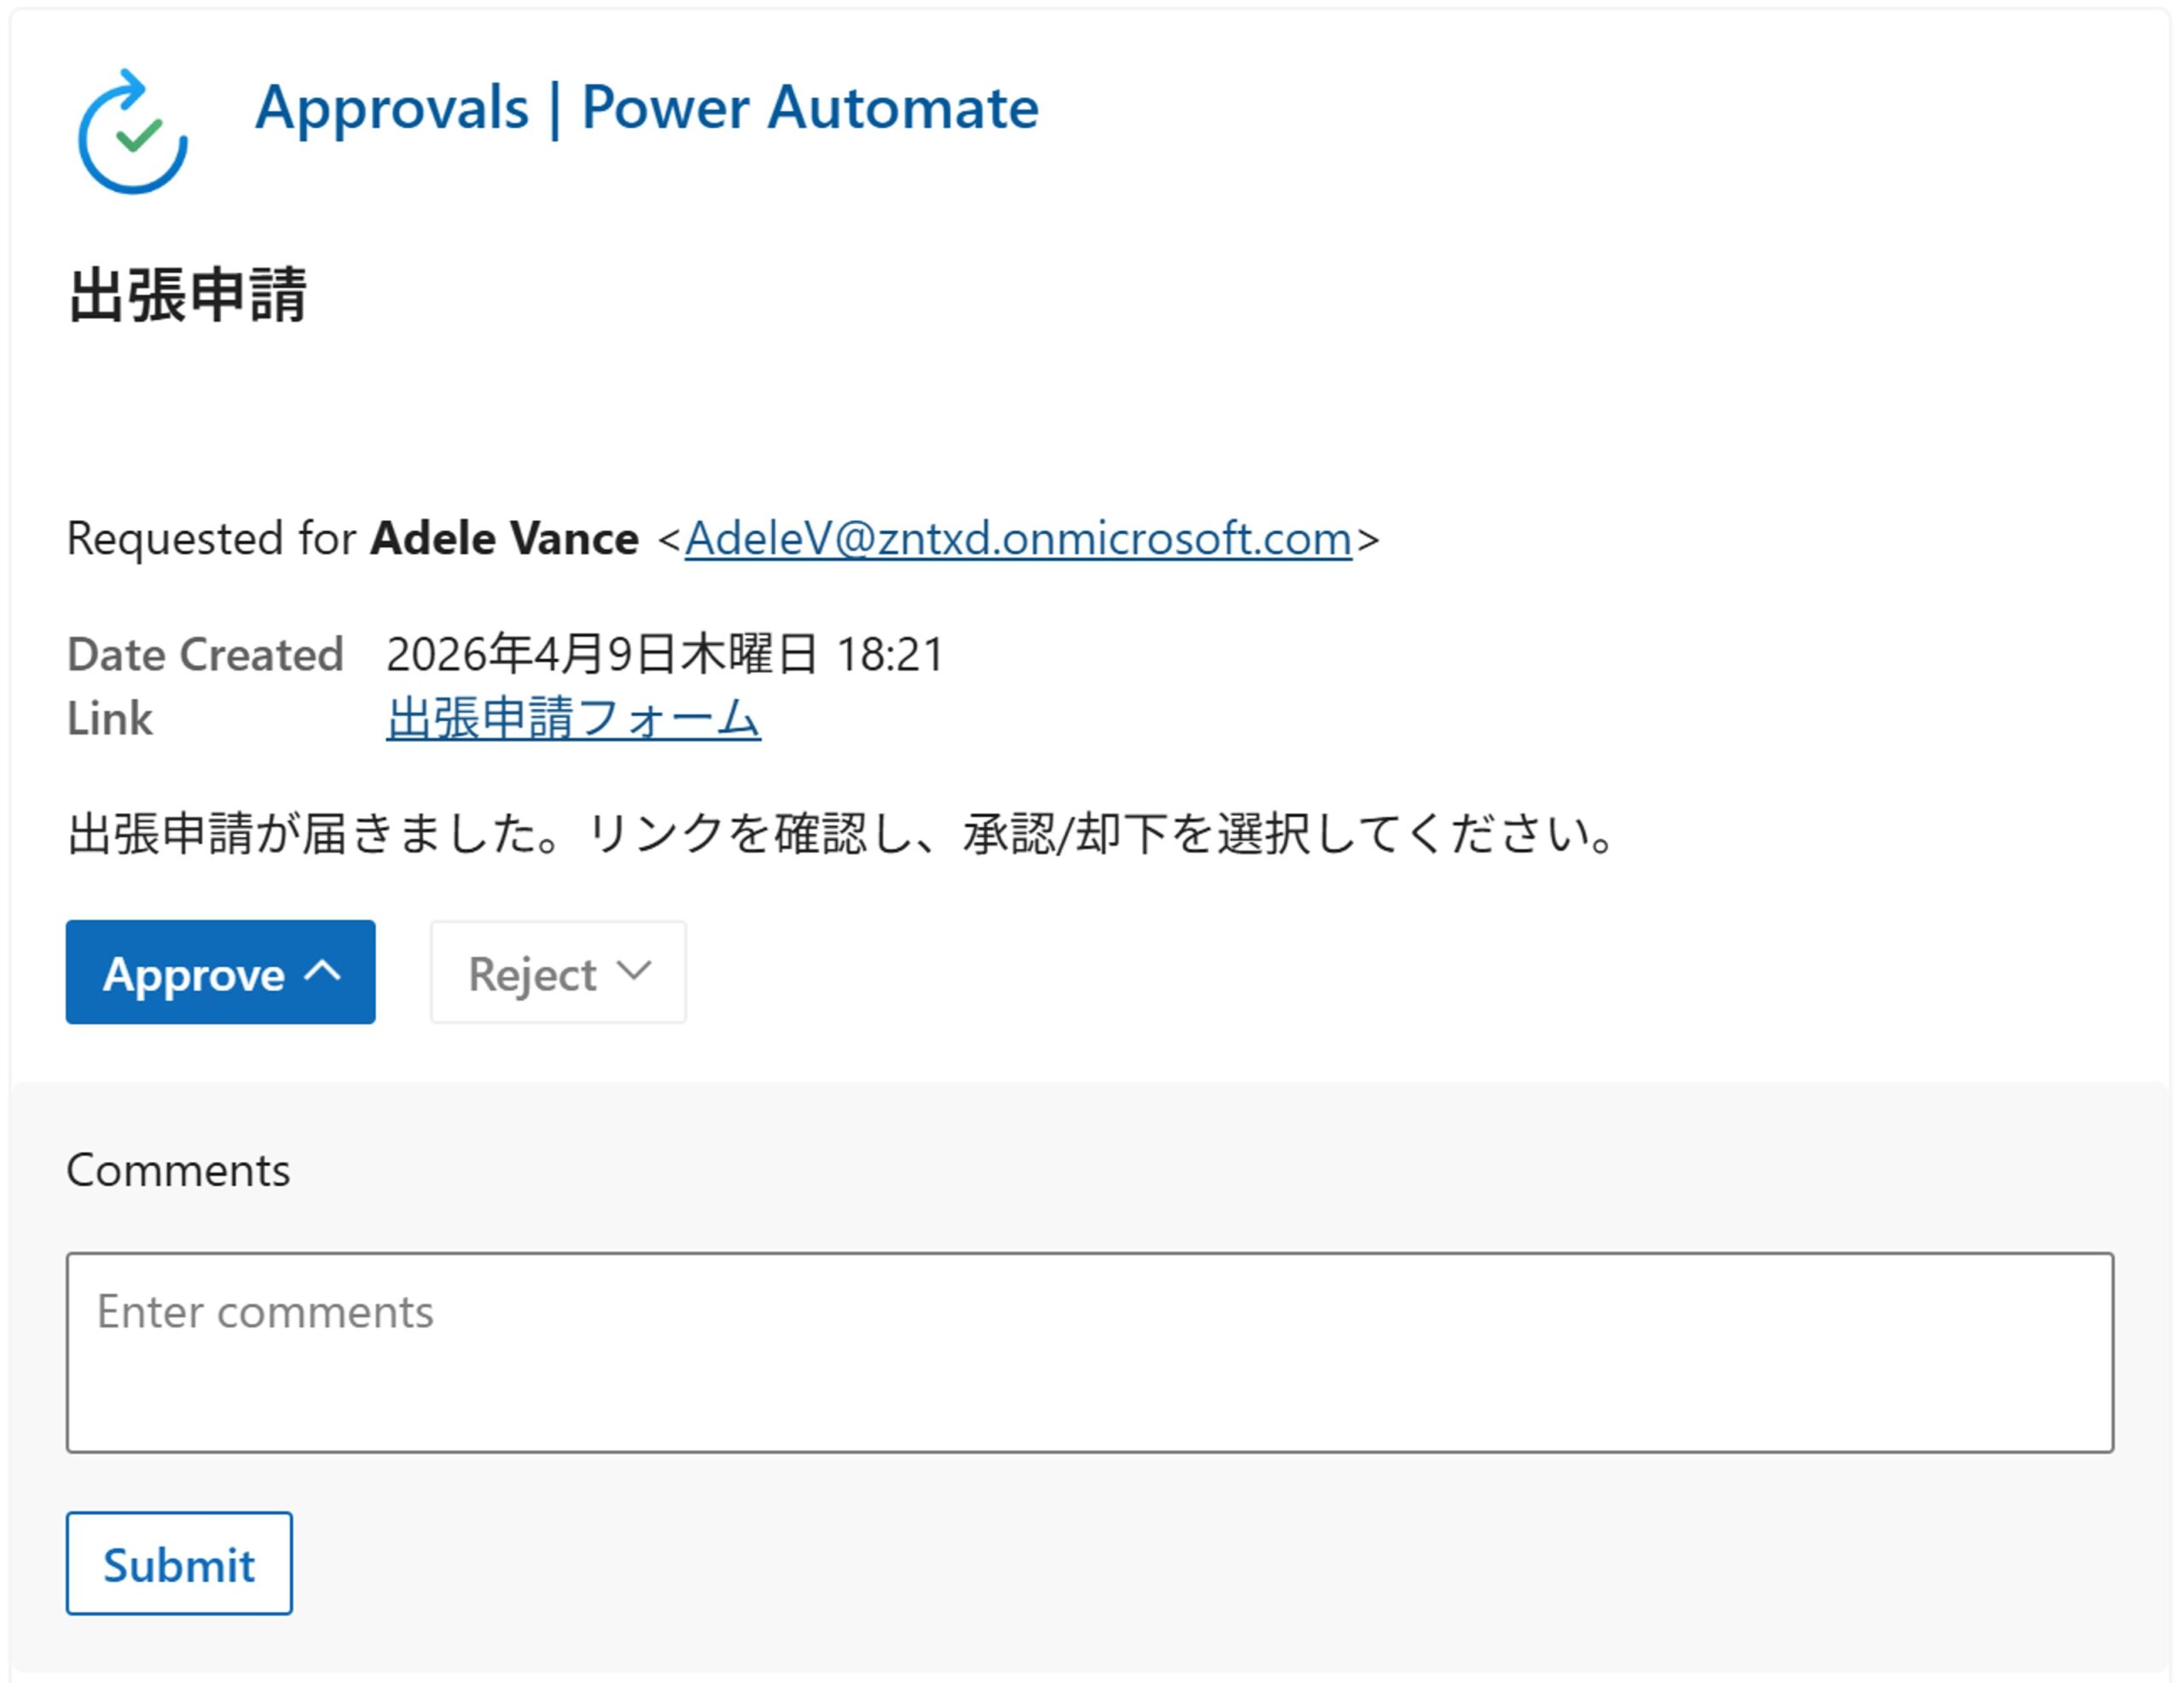This screenshot has width=2184, height=1683.
Task: Click the Approvals | Power Automate header title
Action: tap(647, 107)
